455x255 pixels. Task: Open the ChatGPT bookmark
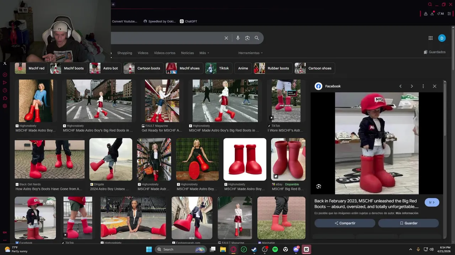tap(188, 21)
